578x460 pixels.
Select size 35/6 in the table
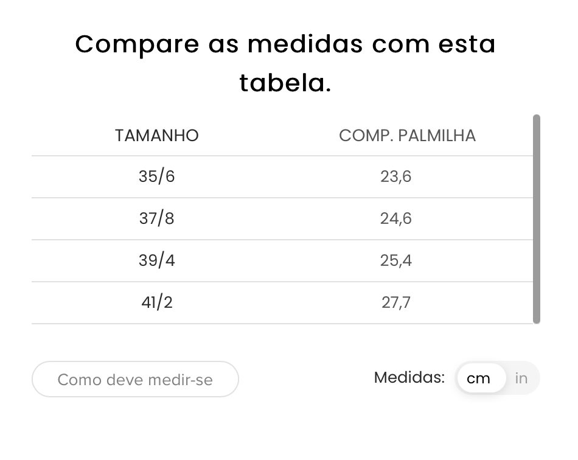[156, 177]
